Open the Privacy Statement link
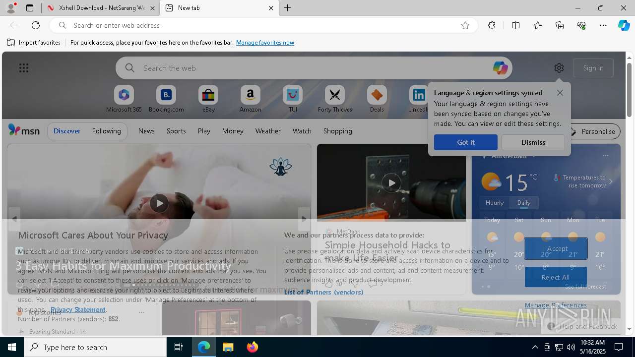 coord(78,309)
